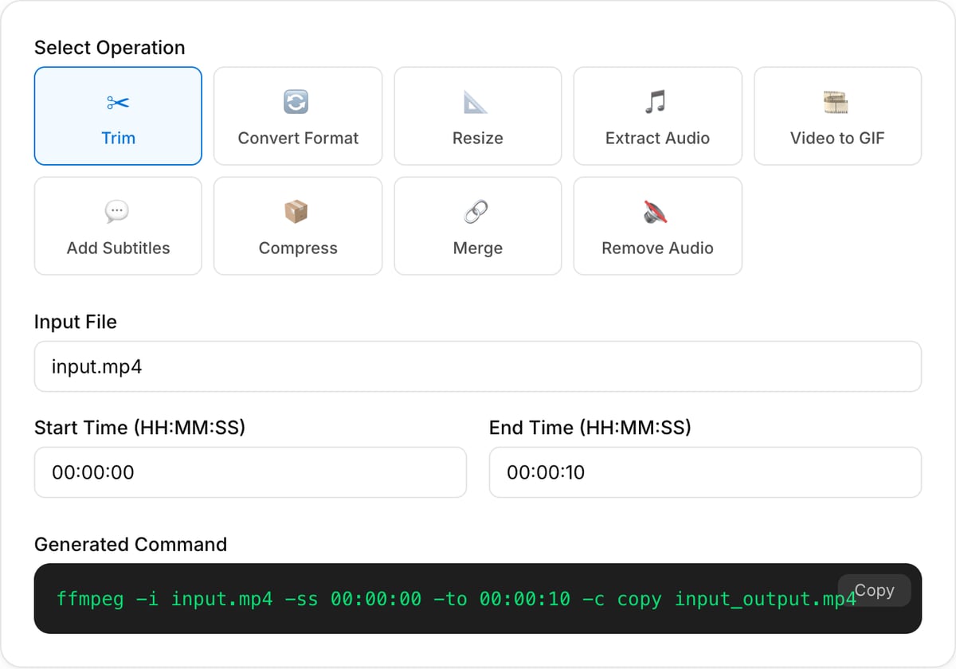
Task: Choose the Video to GIF label
Action: 837,138
